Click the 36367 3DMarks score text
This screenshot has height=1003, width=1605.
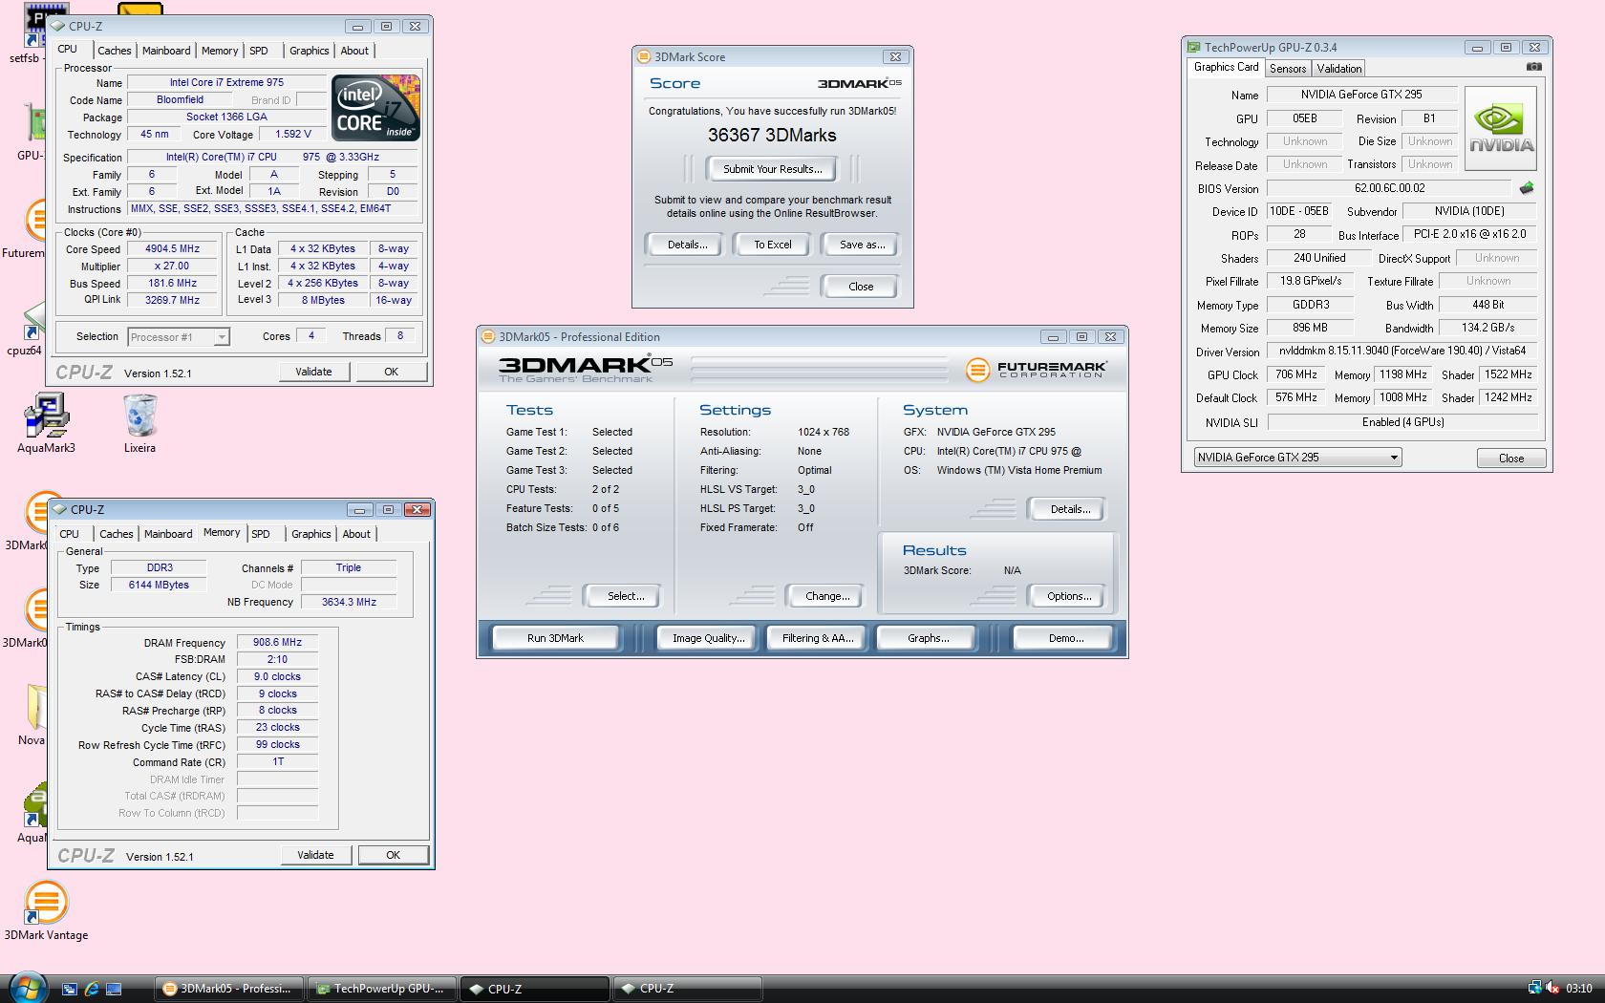click(x=772, y=136)
